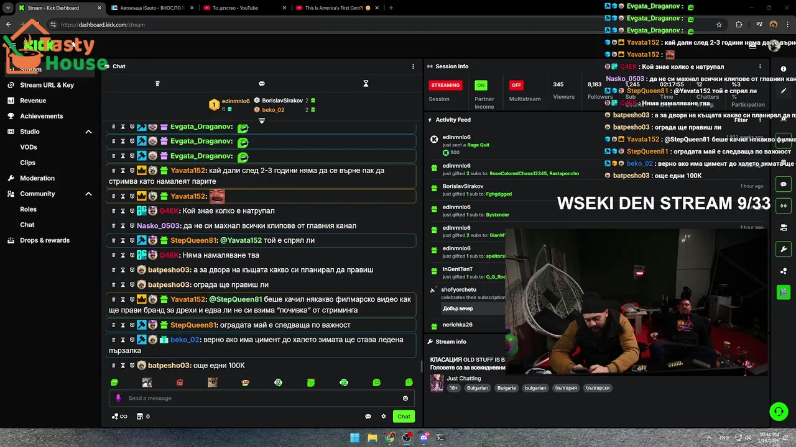Open the emoji picker in message box
796x447 pixels.
[x=405, y=399]
